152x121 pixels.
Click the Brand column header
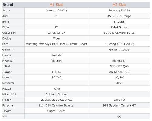tap(13, 5)
